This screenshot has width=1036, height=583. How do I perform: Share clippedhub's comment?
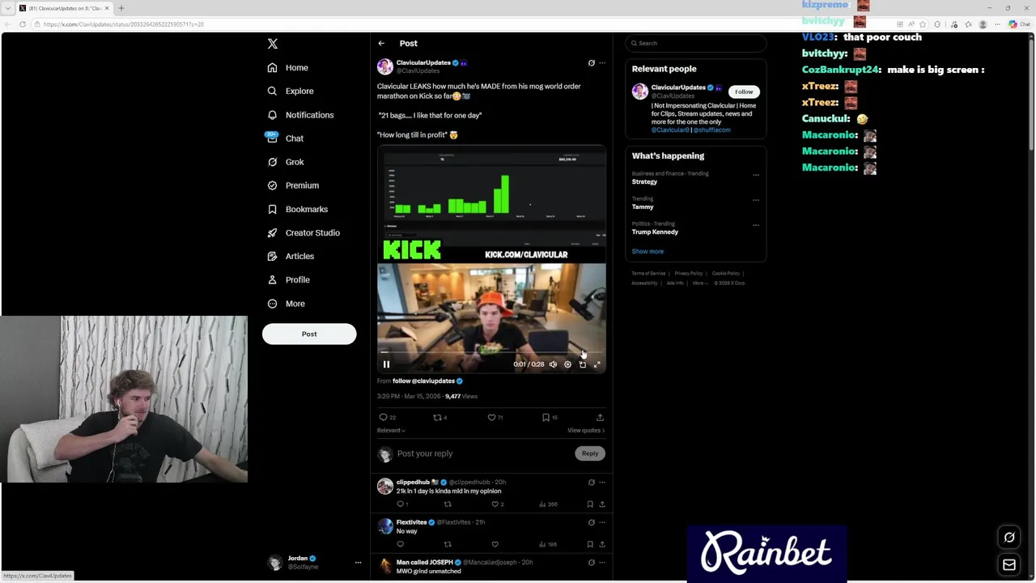click(x=601, y=504)
